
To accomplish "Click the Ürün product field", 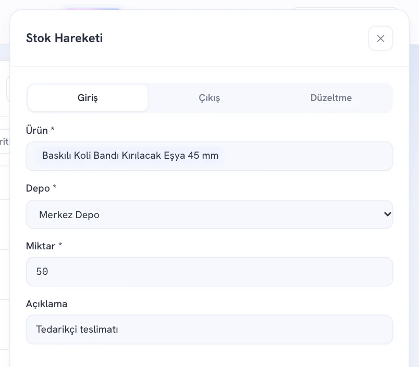I will pos(210,156).
